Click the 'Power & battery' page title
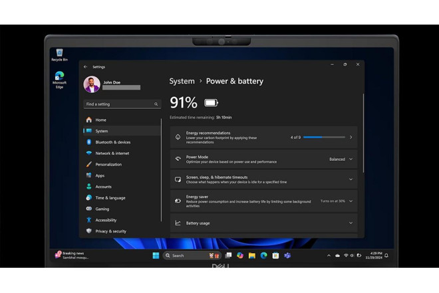The width and height of the screenshot is (439, 293). (x=235, y=81)
